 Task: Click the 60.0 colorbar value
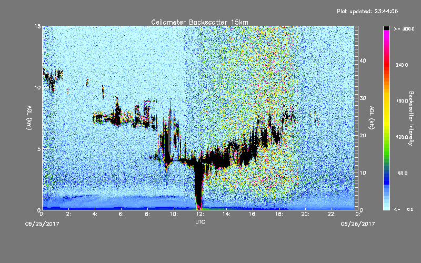(x=403, y=173)
